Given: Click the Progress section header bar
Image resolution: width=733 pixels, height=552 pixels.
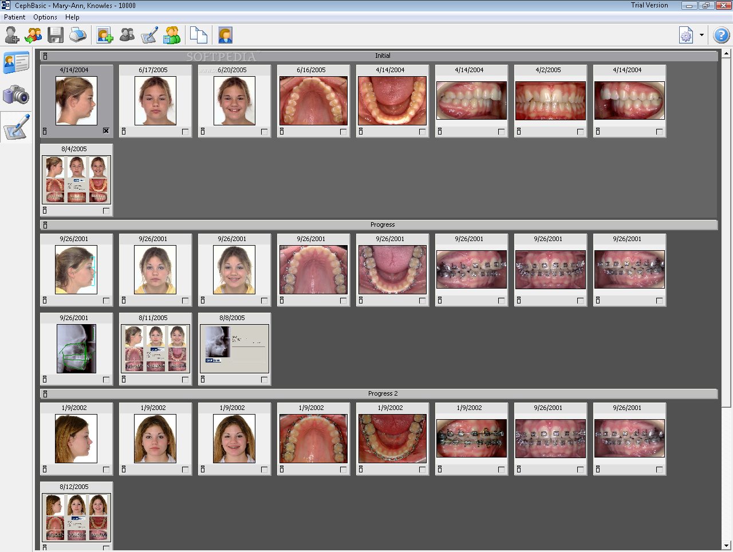Looking at the screenshot, I should tap(379, 224).
